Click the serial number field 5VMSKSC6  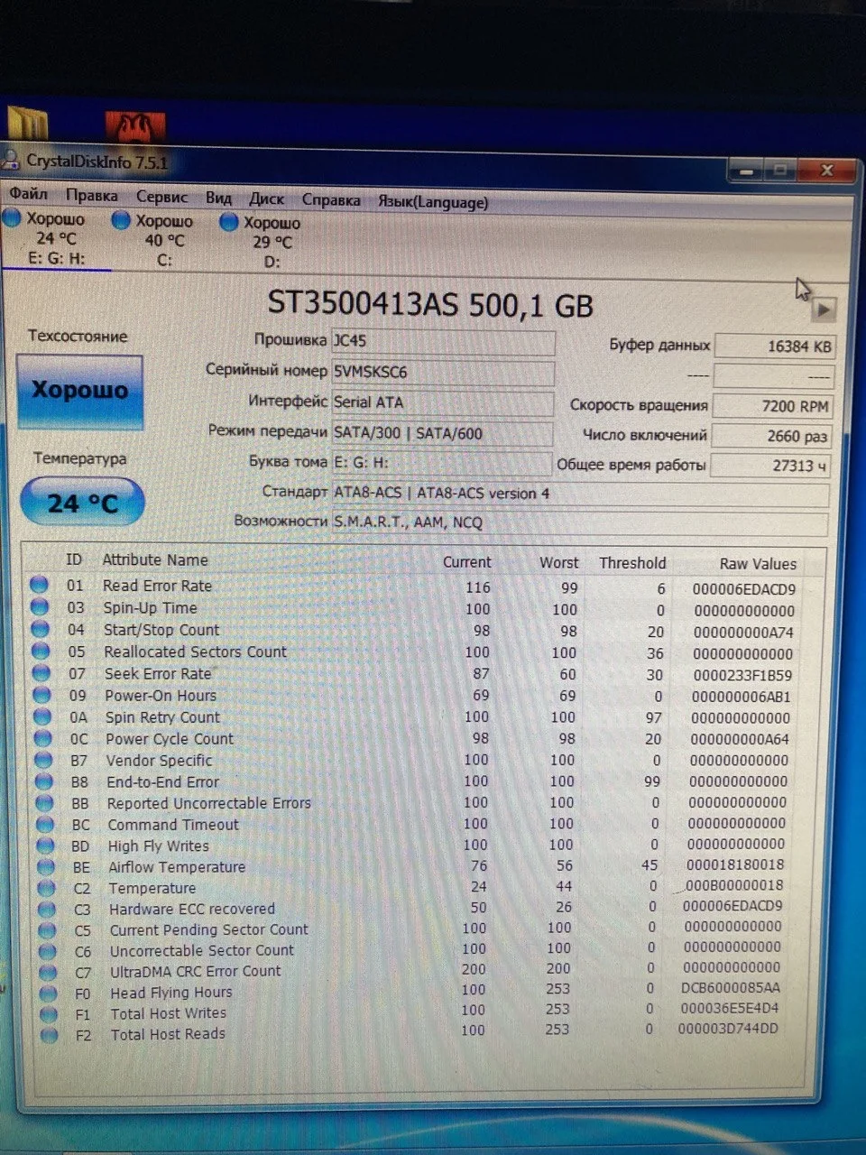coord(443,372)
